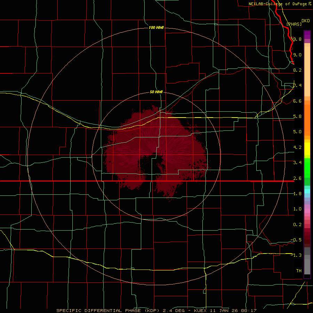
Task: Click the 5.0 value on the color scale
Action: click(x=297, y=132)
